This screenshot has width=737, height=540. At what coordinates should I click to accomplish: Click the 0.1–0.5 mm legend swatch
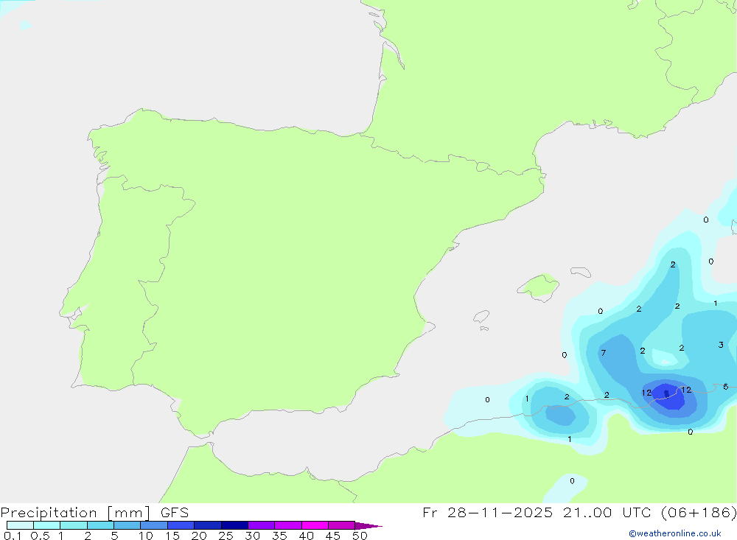(x=20, y=525)
